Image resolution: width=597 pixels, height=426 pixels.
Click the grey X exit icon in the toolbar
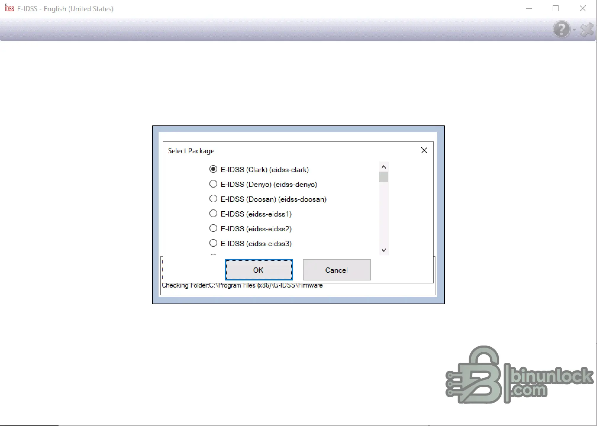pyautogui.click(x=587, y=30)
